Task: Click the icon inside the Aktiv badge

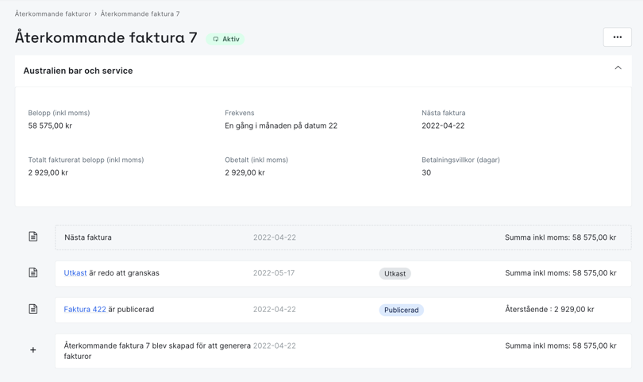Action: point(216,39)
